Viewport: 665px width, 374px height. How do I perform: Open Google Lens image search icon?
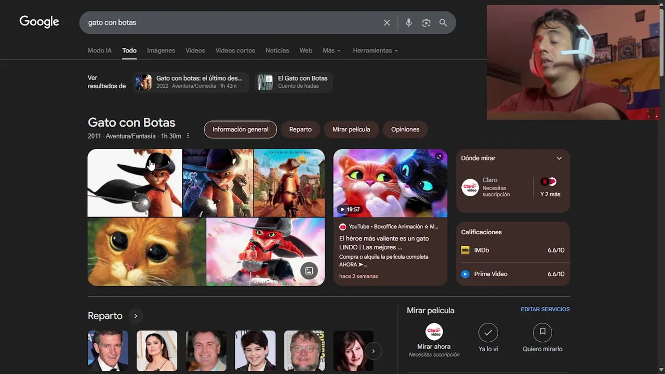pyautogui.click(x=426, y=23)
